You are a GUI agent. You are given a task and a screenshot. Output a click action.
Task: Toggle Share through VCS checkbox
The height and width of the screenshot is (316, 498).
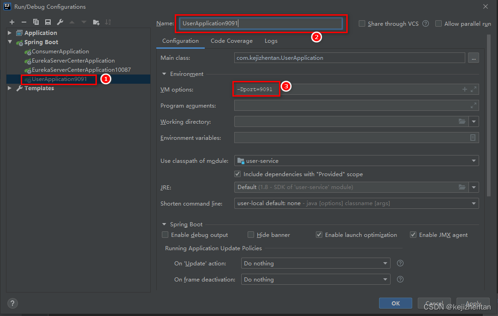tap(362, 23)
